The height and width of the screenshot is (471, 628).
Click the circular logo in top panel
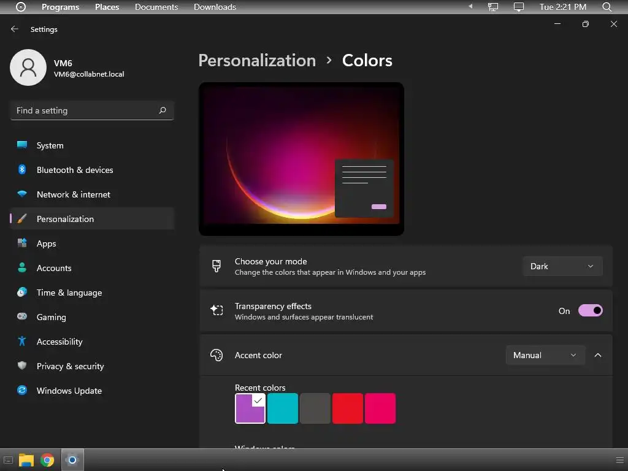point(21,7)
